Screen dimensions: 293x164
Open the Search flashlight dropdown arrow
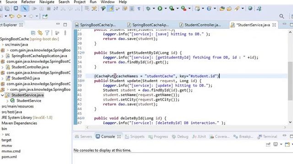(x=243, y=8)
